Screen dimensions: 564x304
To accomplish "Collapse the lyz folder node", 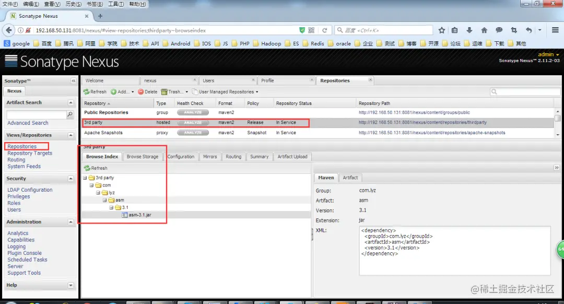I will tap(98, 193).
